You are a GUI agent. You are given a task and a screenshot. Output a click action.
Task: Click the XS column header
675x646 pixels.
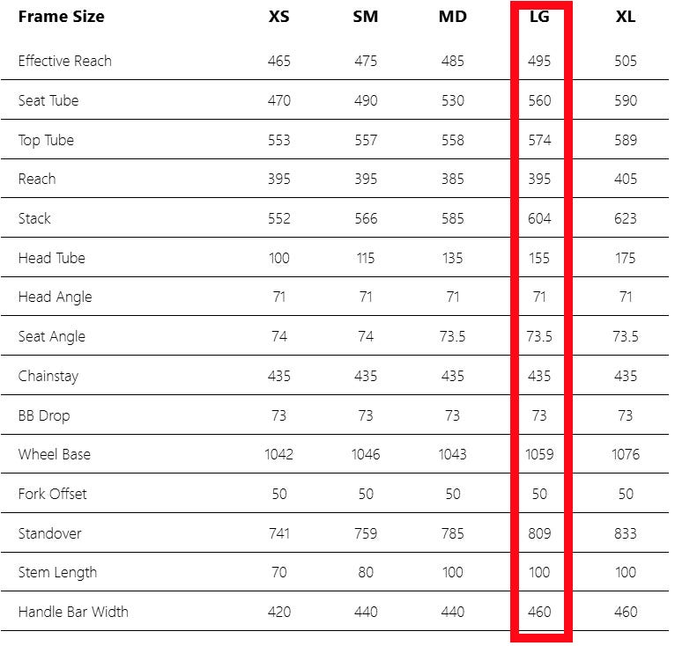278,17
